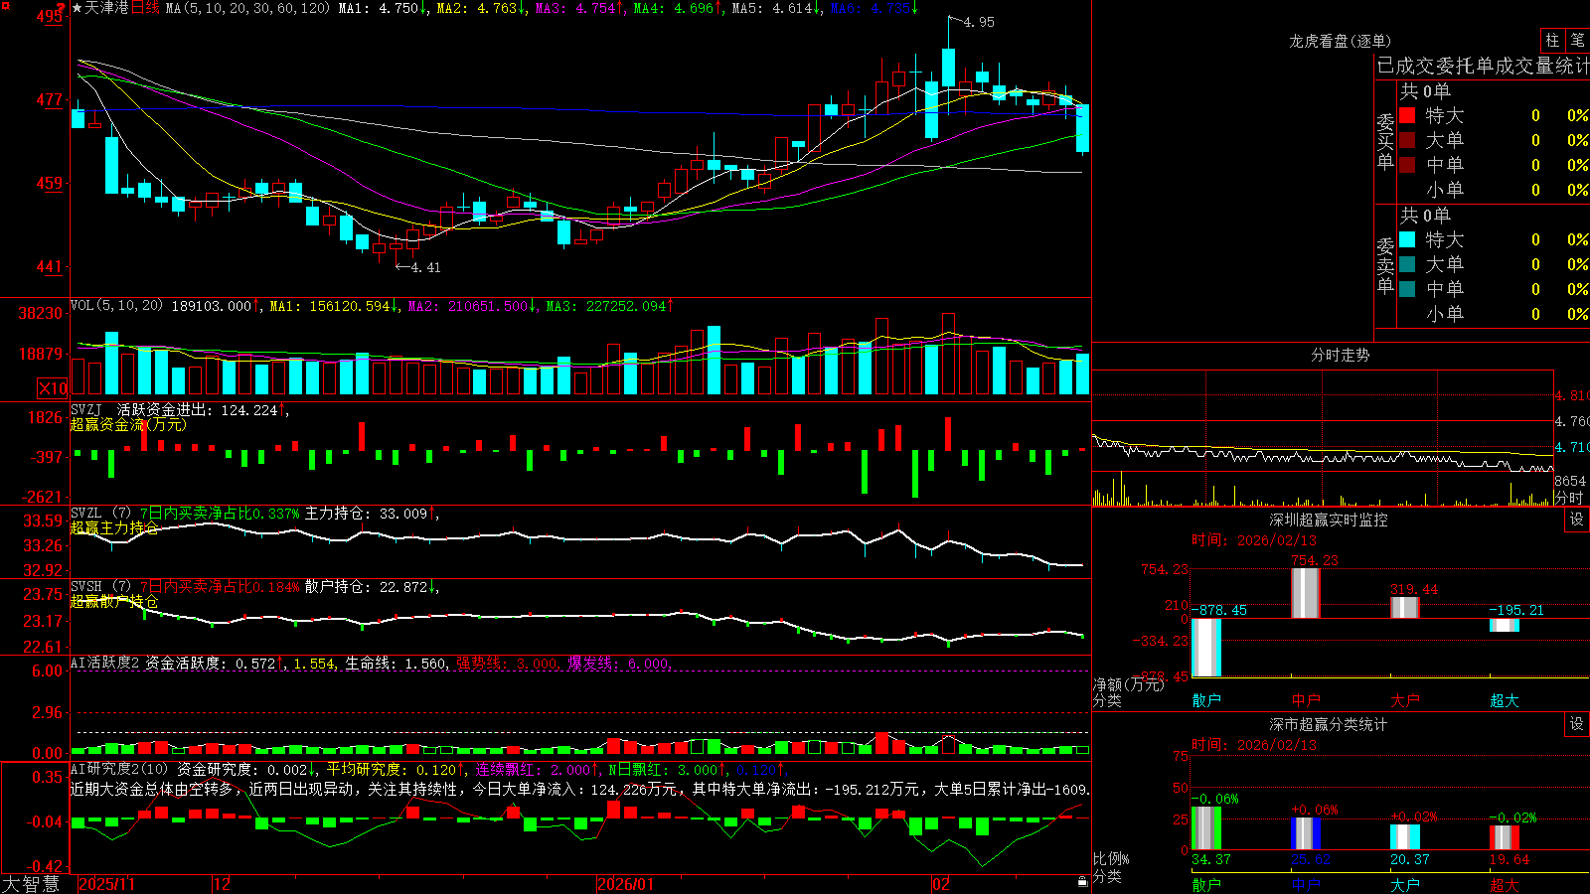Click the teal 中单 sell-order swatch
This screenshot has height=894, width=1590.
(x=1407, y=289)
